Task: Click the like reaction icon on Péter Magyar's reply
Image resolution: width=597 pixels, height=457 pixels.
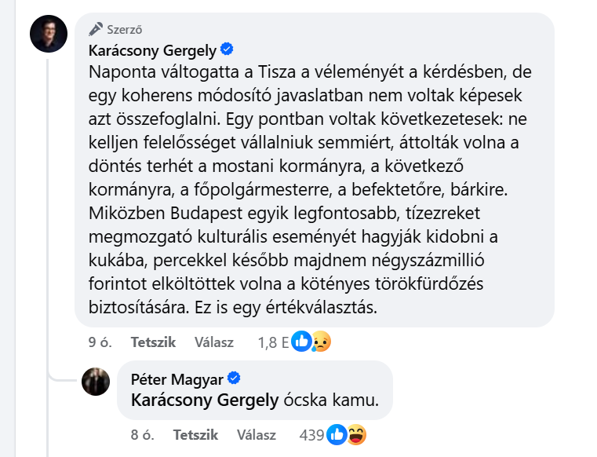Action: [337, 434]
